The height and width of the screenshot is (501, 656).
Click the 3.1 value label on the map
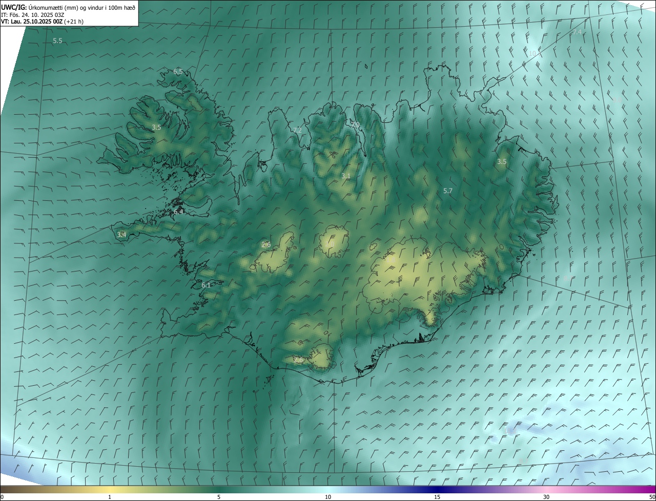346,176
